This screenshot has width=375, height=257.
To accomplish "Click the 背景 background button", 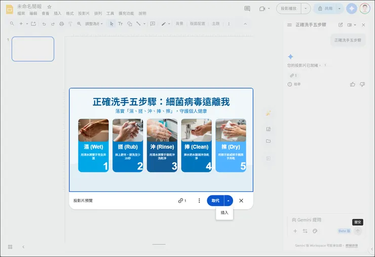I will click(x=179, y=24).
